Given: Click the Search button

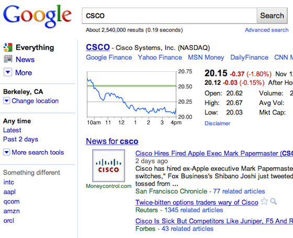Looking at the screenshot, I should pyautogui.click(x=272, y=16).
